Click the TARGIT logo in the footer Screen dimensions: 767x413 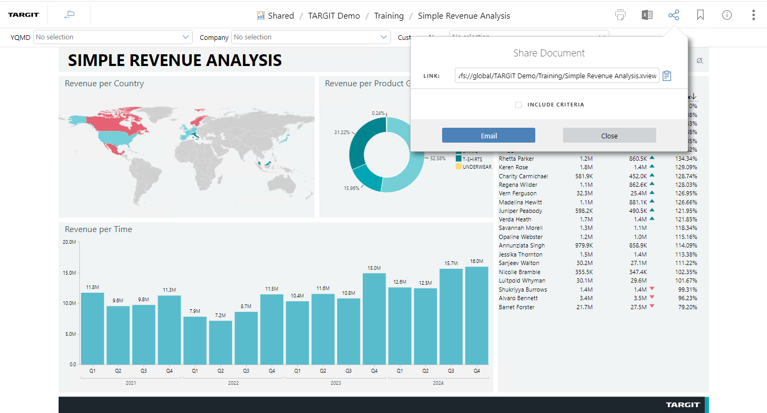[x=683, y=405]
